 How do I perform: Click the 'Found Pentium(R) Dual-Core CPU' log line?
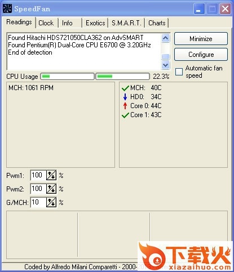click(80, 45)
